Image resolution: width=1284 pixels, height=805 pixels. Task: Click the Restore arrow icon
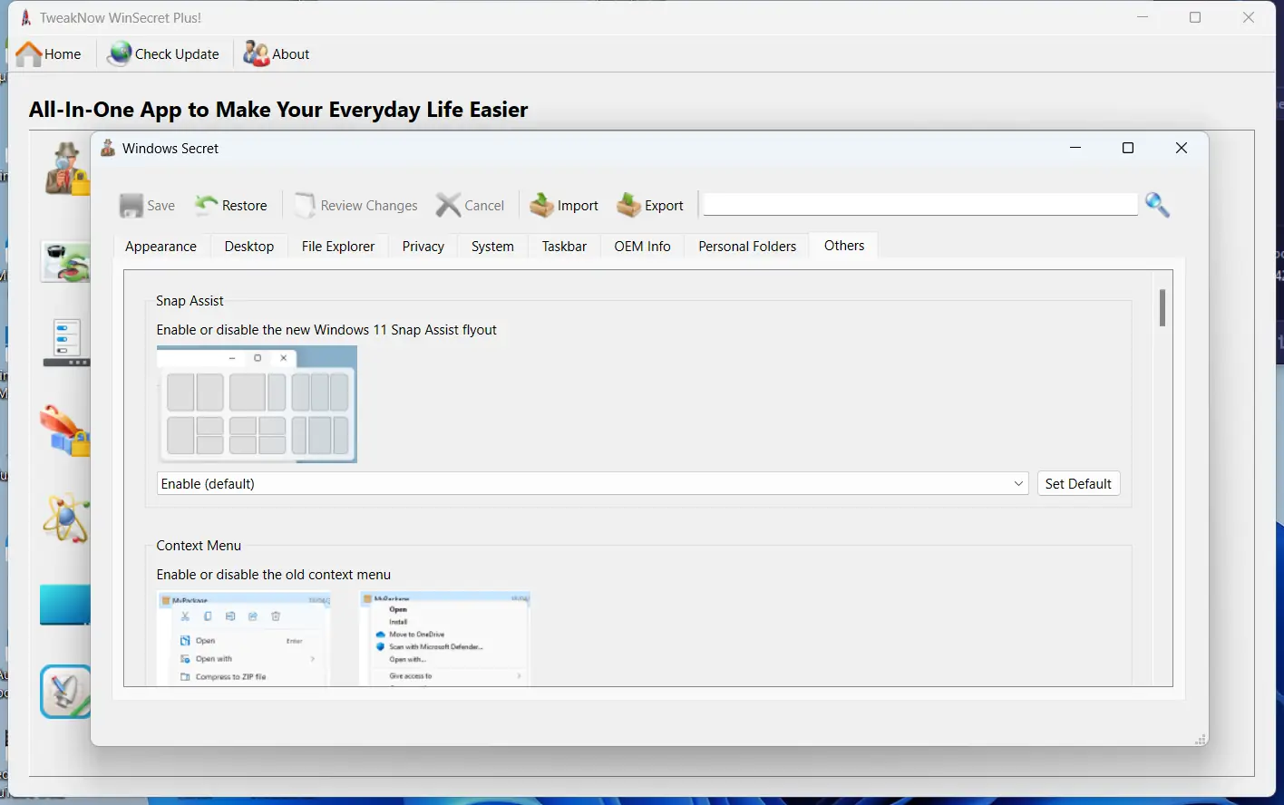(206, 205)
